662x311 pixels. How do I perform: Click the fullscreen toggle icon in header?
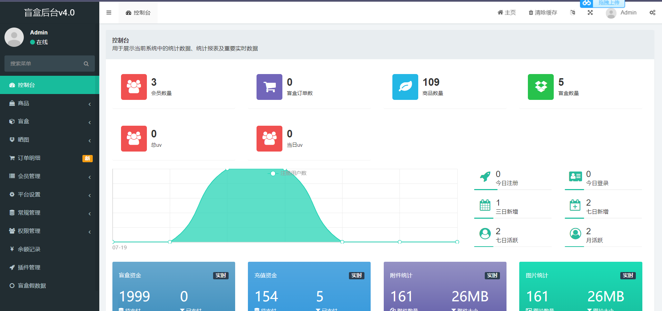pos(590,13)
